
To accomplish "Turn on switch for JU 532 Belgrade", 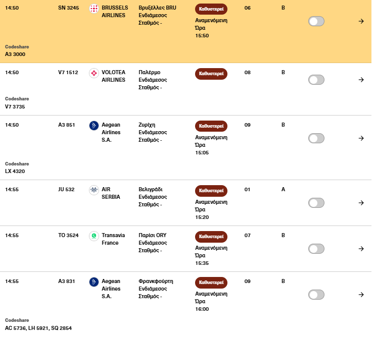I will 316,203.
